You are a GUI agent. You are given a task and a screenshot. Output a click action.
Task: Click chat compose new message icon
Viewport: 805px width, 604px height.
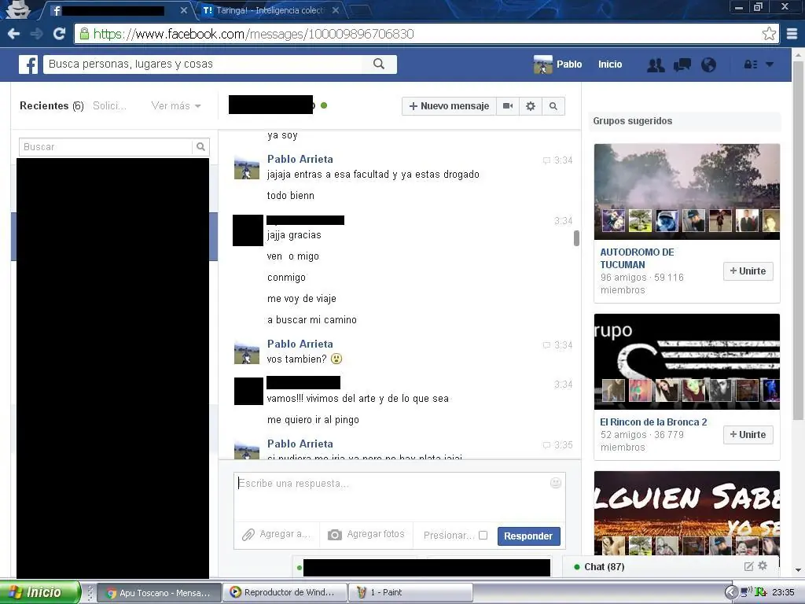pos(749,566)
